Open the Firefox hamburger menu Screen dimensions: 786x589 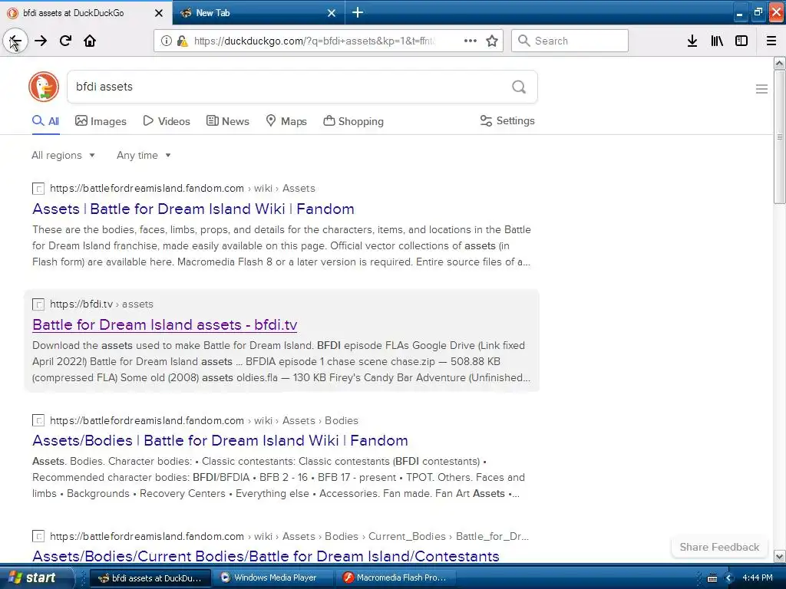tap(771, 41)
